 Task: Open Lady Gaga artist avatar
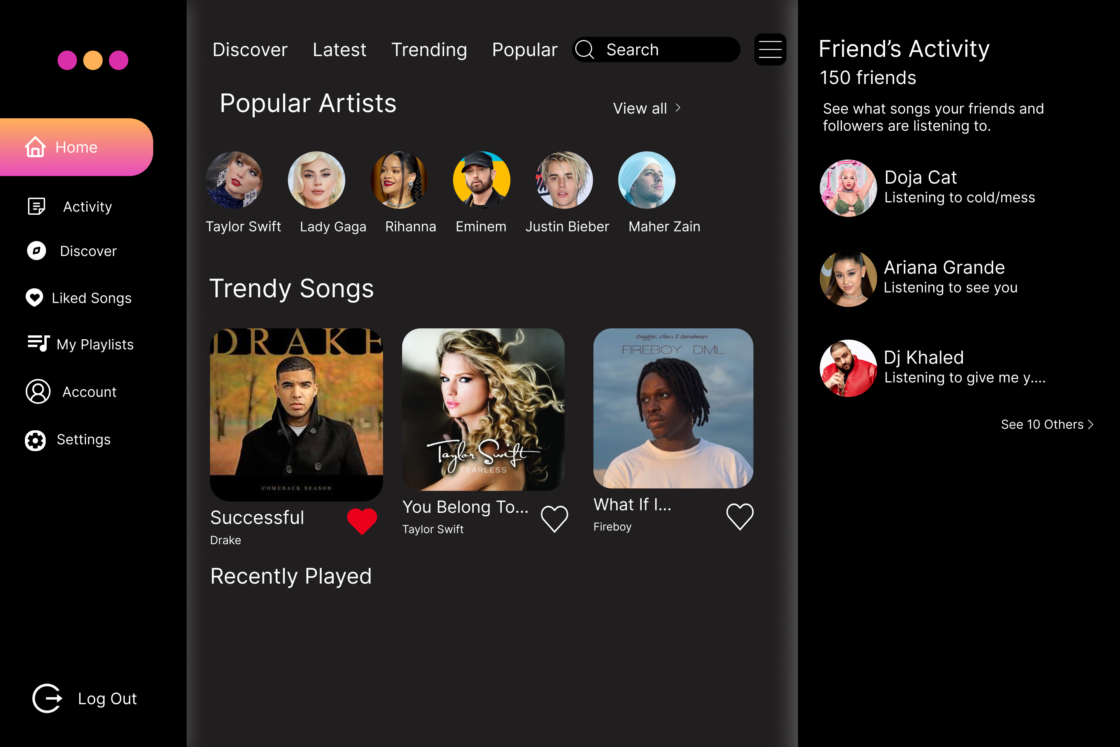click(x=316, y=180)
